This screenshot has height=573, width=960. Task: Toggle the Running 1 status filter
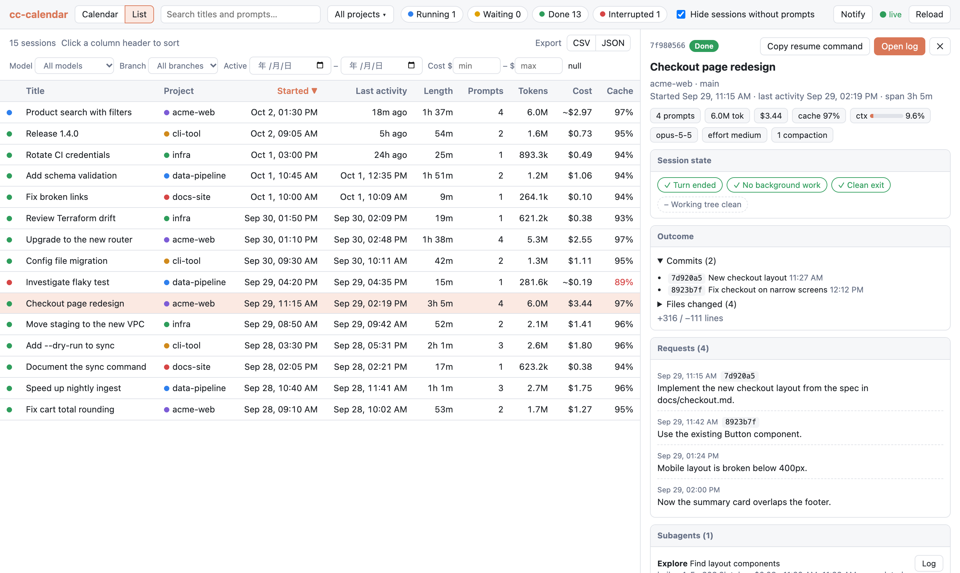(432, 14)
